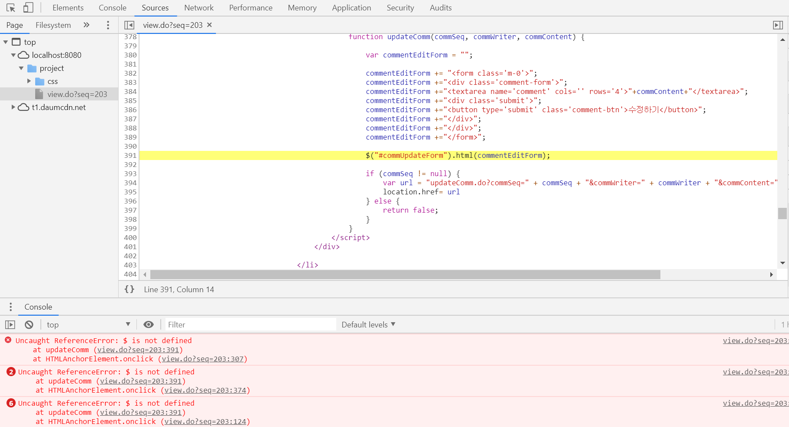Select the css folder in tree
The image size is (789, 427).
[x=53, y=81]
